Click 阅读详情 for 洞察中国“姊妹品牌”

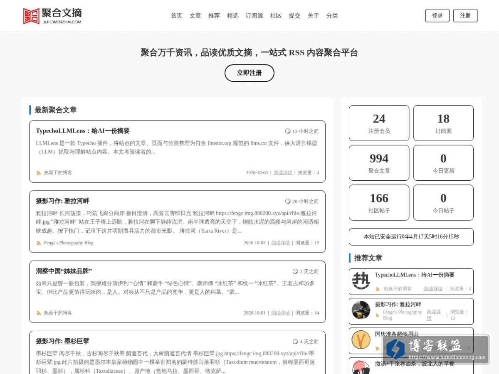(281, 313)
